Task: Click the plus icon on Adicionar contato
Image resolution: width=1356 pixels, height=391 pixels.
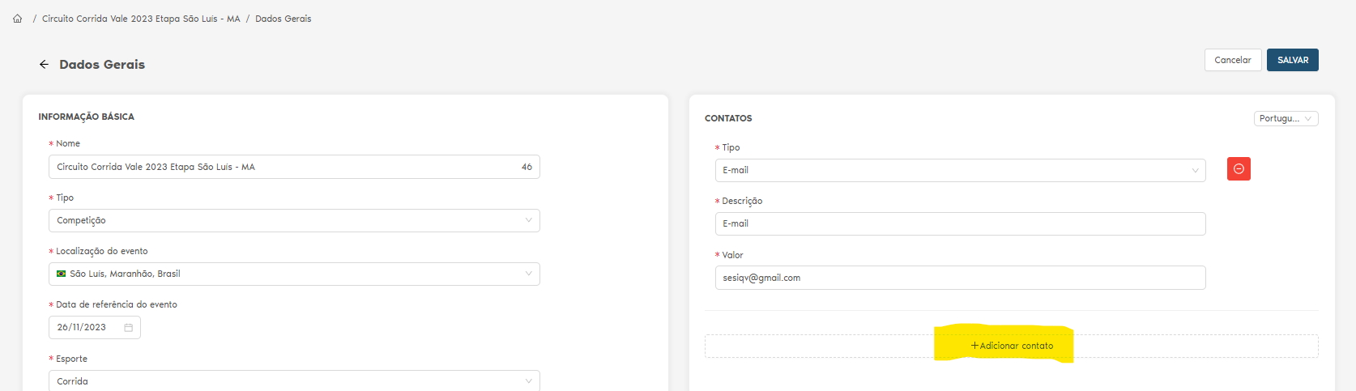Action: click(974, 346)
